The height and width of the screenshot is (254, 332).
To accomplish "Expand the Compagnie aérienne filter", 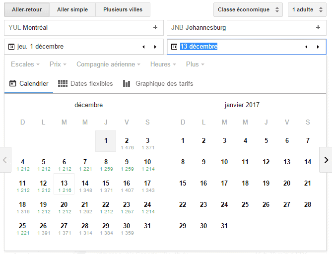I will point(108,64).
